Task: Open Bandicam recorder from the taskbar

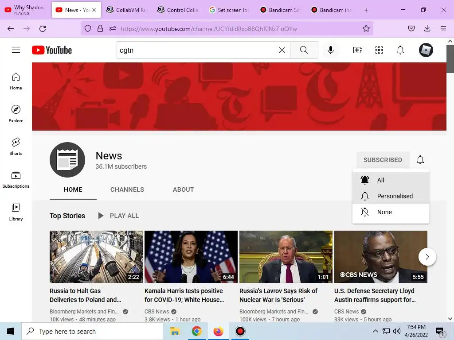Action: (x=240, y=331)
